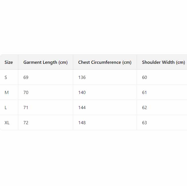Select the Chest Circumference (cm) header

click(105, 62)
